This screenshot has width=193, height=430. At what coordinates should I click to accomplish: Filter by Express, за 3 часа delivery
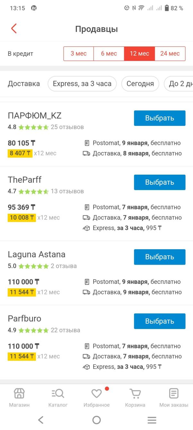click(x=82, y=84)
